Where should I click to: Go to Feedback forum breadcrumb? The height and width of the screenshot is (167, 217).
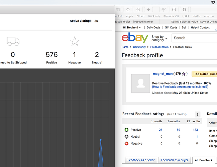point(159,47)
